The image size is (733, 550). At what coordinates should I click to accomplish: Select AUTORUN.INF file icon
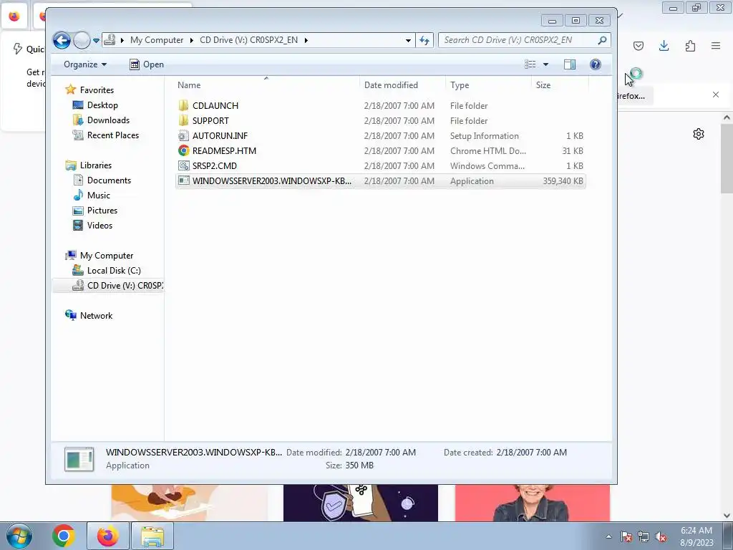click(184, 135)
